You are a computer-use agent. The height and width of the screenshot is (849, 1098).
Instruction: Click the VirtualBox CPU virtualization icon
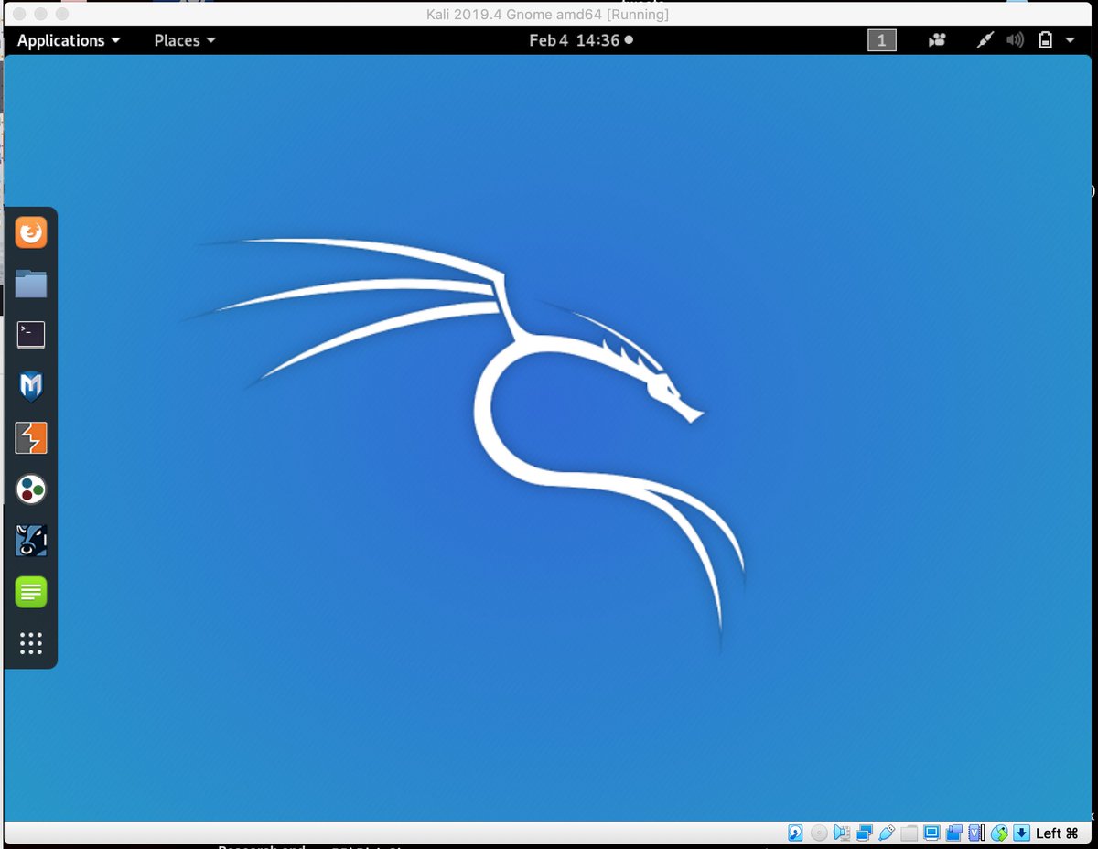click(976, 833)
